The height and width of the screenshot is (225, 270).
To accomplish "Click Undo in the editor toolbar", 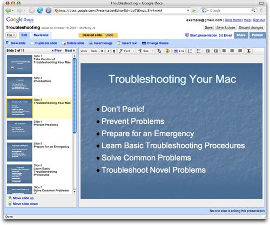I will click(84, 51).
